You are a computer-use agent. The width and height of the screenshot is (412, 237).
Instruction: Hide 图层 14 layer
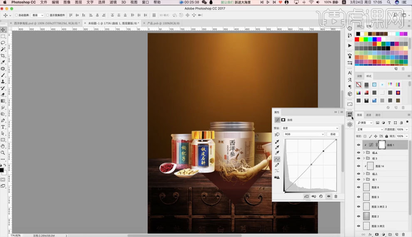pyautogui.click(x=359, y=166)
